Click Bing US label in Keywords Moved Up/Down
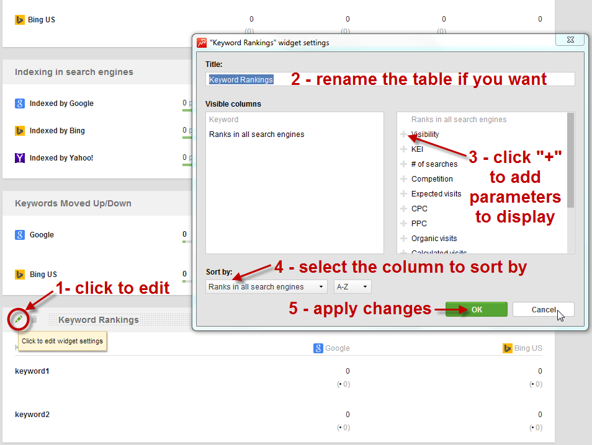592x445 pixels. click(x=43, y=274)
